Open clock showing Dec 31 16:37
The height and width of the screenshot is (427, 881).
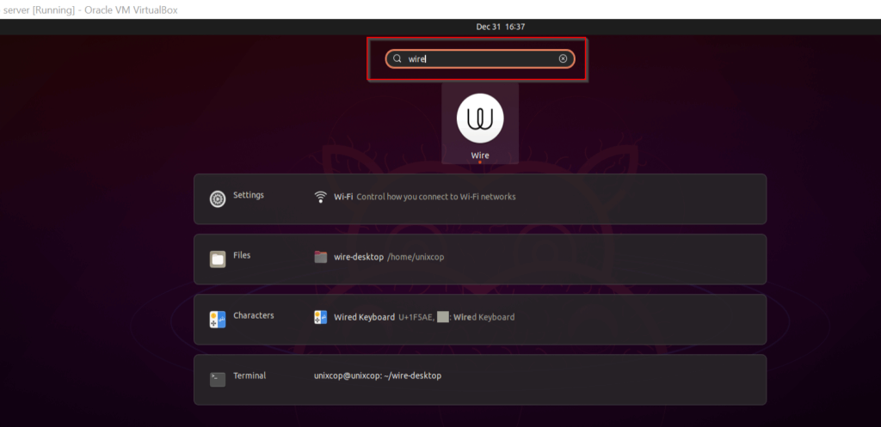500,27
